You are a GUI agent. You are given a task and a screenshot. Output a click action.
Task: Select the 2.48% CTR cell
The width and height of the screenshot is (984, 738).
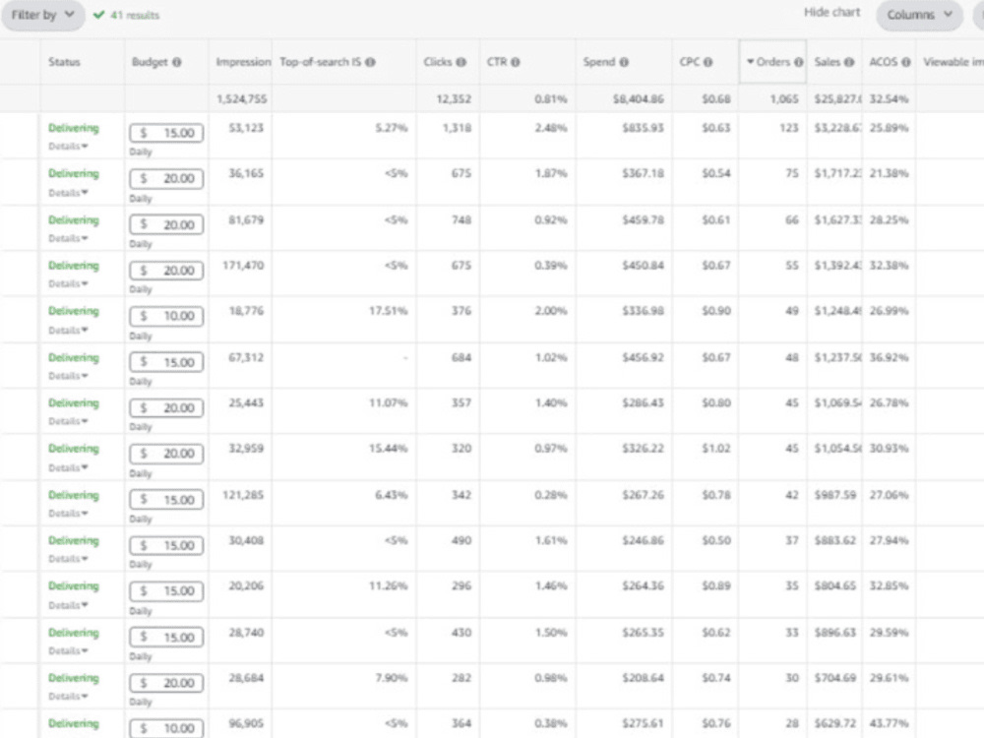click(x=550, y=128)
